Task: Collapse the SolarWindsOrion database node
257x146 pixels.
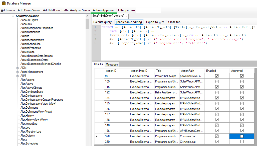Action: [x=13, y=16]
